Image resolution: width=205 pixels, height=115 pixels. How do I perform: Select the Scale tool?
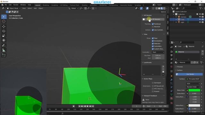(4, 36)
